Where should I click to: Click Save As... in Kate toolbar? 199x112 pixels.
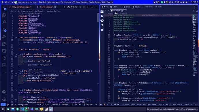tap(138, 7)
